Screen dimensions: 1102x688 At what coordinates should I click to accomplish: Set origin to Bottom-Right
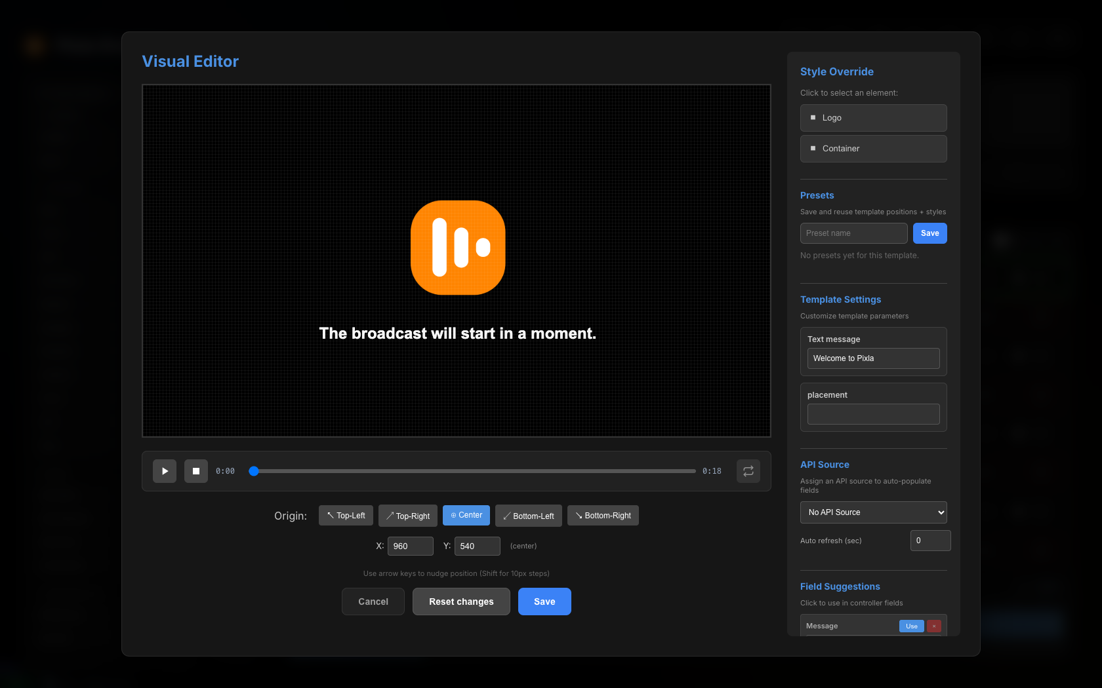603,516
